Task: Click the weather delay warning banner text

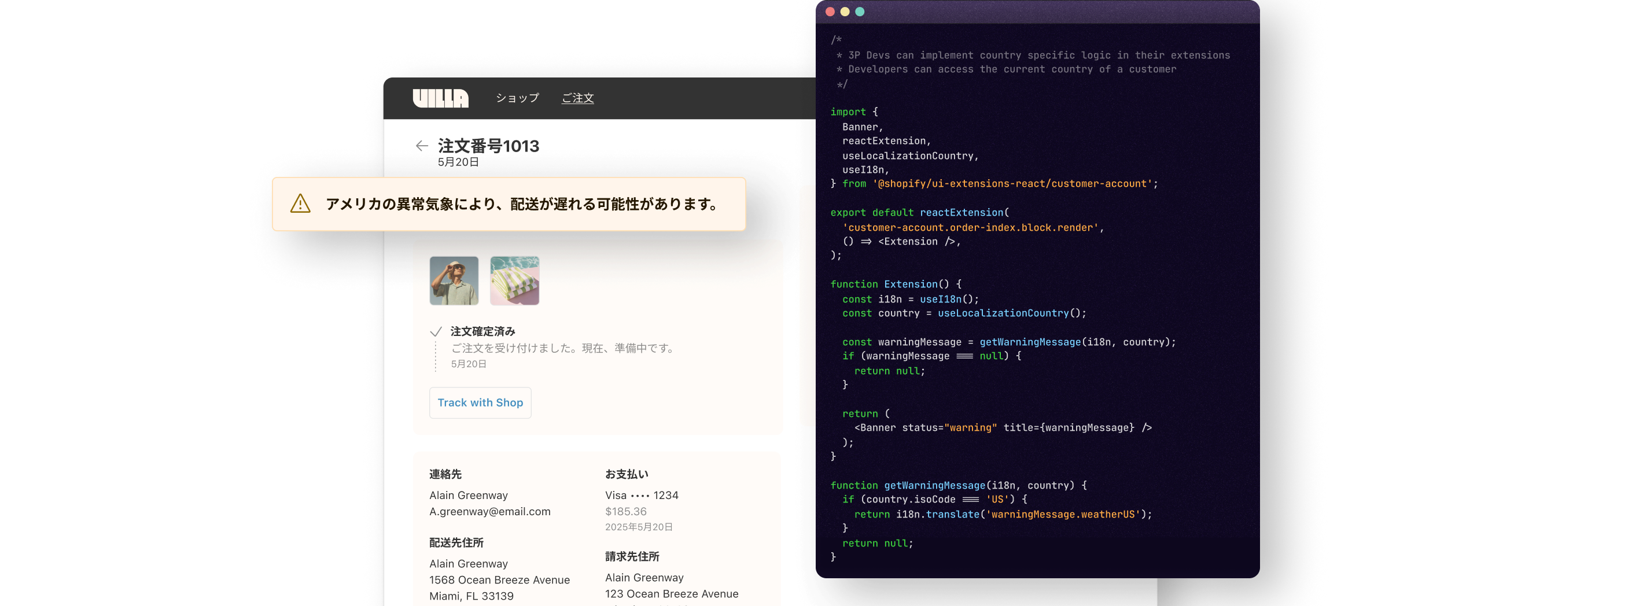Action: tap(522, 204)
